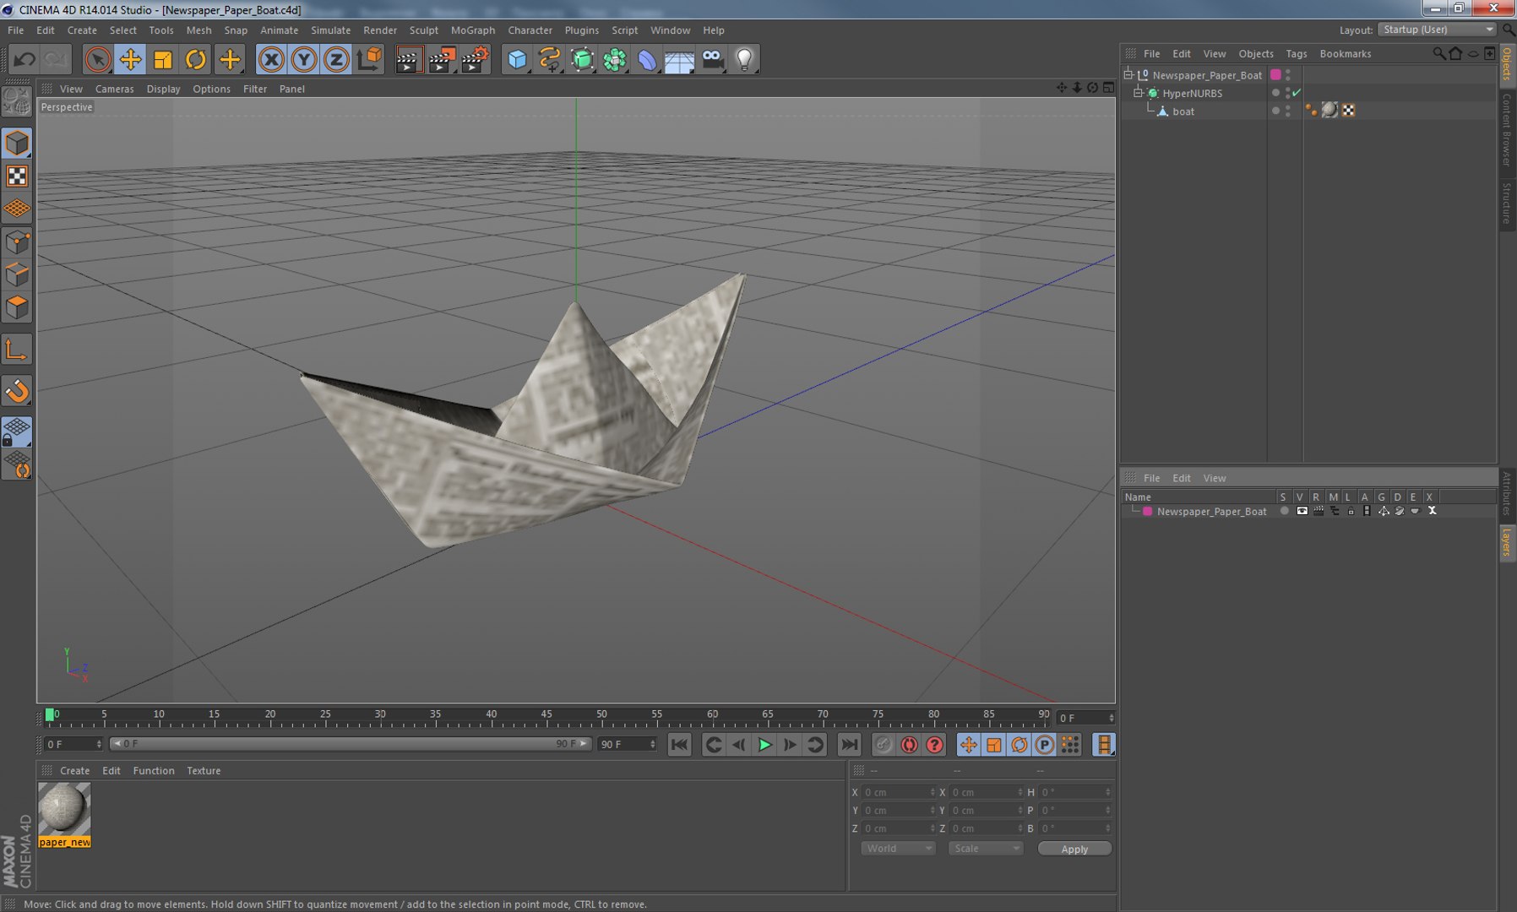Viewport: 1517px width, 912px height.
Task: Open the deformer objects icon
Action: pyautogui.click(x=647, y=59)
